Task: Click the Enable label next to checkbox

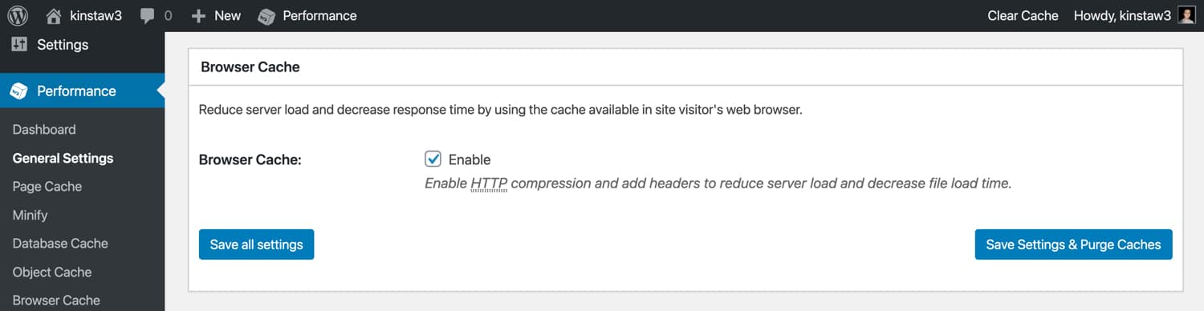Action: click(x=470, y=160)
